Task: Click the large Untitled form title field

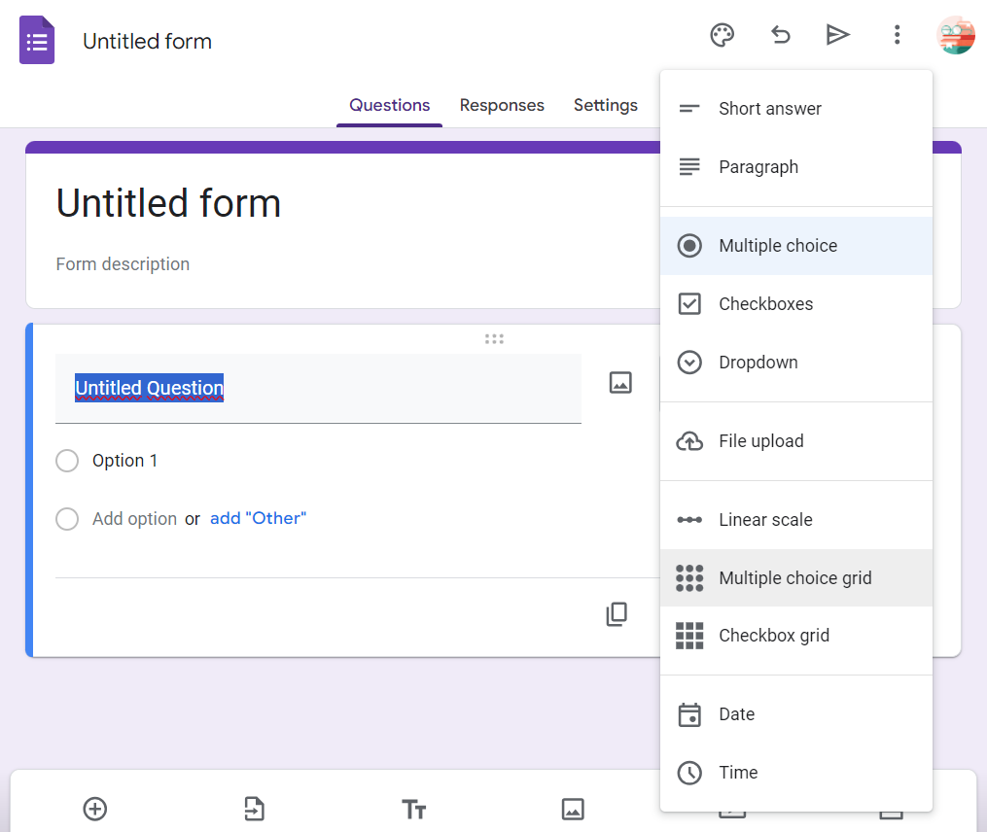Action: pos(168,203)
